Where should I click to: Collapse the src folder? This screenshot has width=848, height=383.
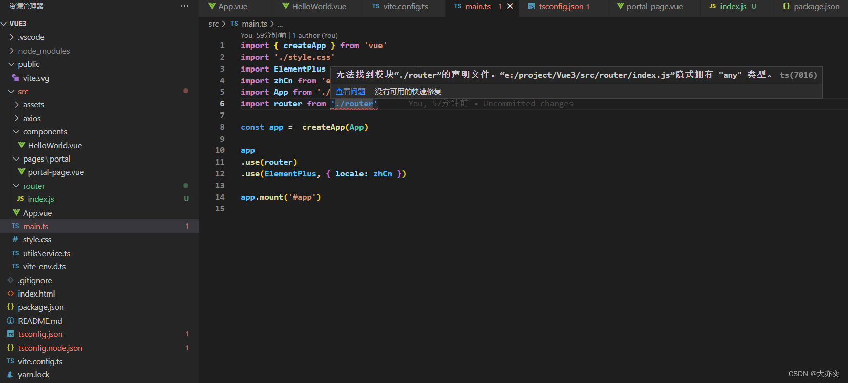(12, 91)
